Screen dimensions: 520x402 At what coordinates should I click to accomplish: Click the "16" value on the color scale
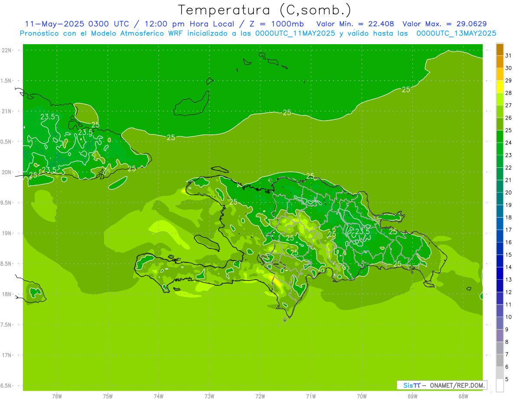[x=508, y=242]
